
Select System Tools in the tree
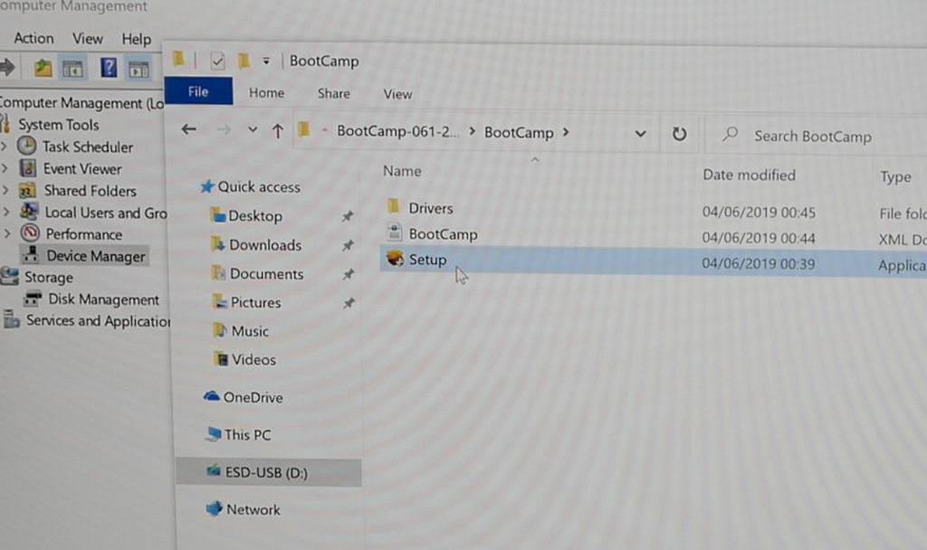coord(58,125)
